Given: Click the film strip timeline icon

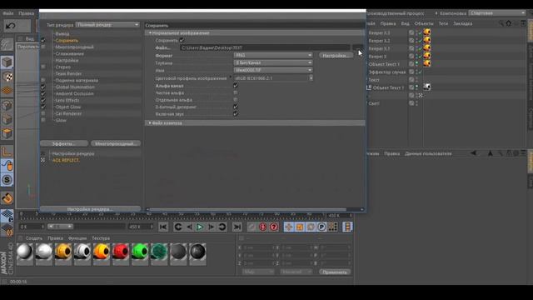Looking at the screenshot, I should 347,227.
